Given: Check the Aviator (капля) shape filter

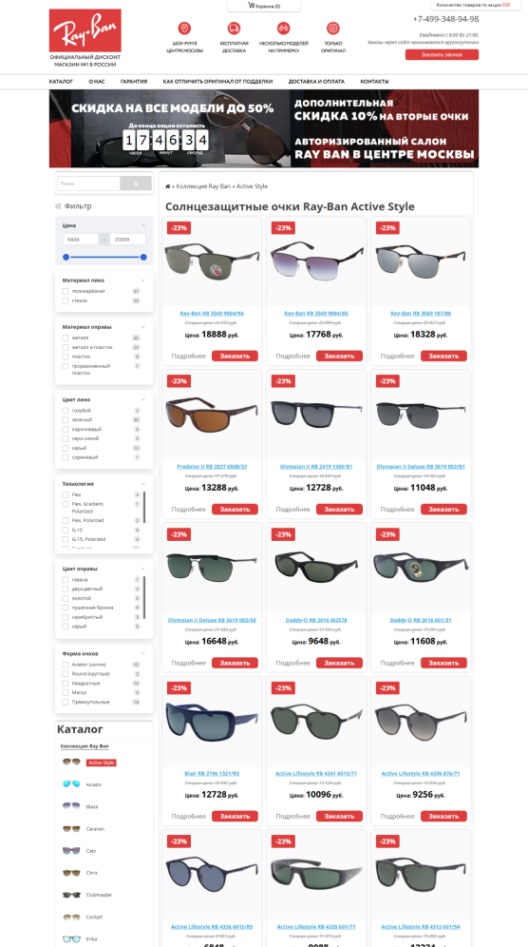Looking at the screenshot, I should click(x=65, y=665).
